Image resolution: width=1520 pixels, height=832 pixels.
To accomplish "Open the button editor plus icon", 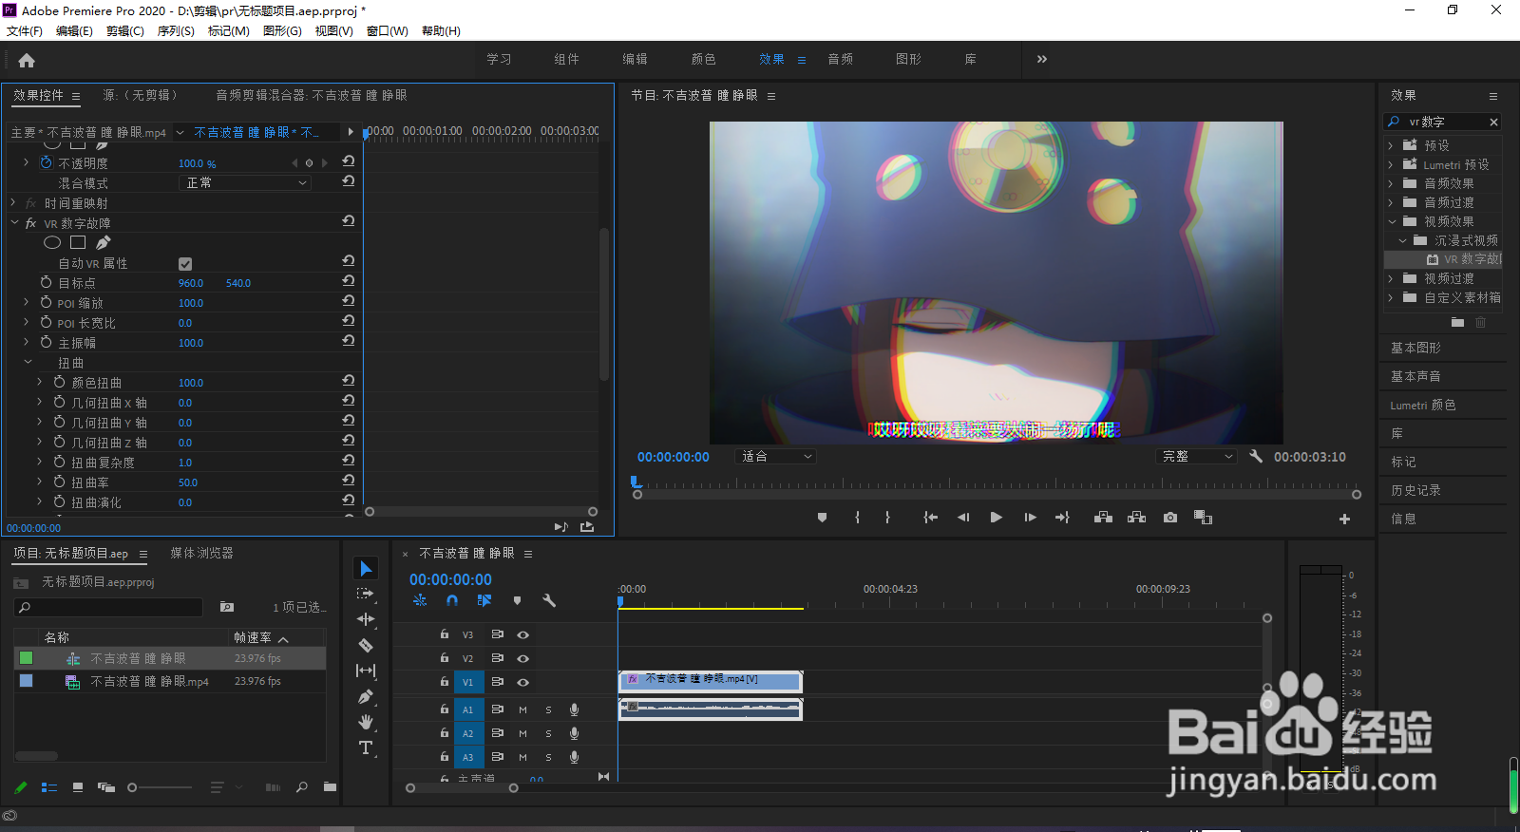I will 1344,519.
